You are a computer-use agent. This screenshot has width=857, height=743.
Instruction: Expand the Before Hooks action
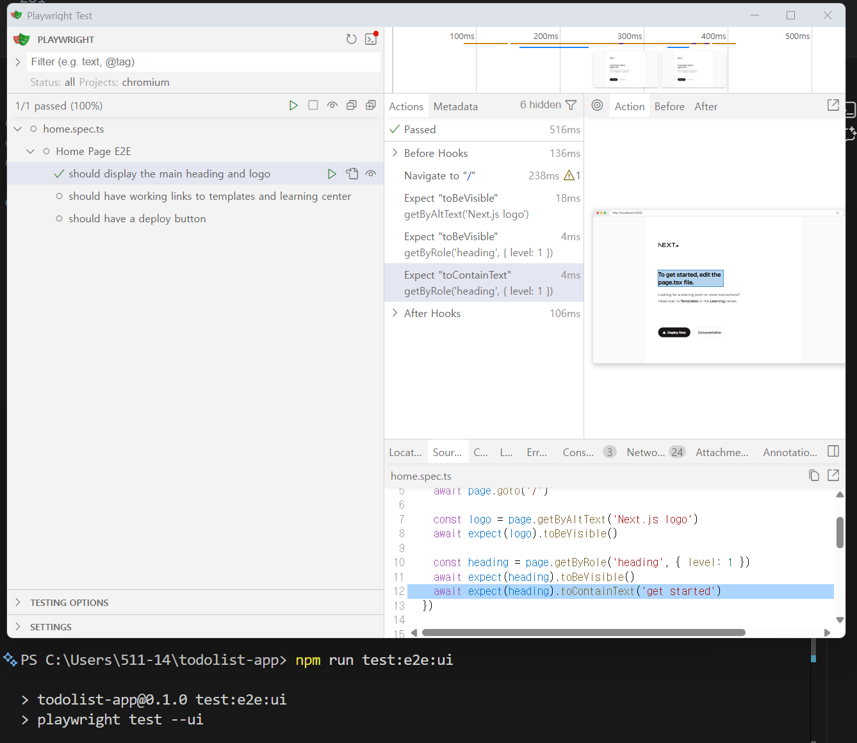[x=395, y=153]
